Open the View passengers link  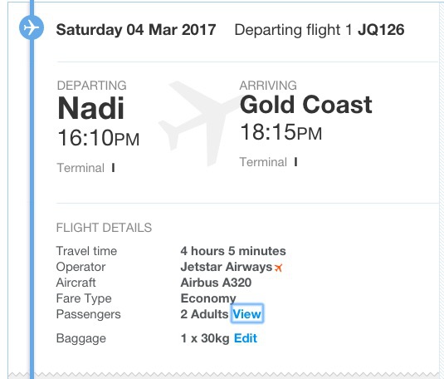[x=247, y=313]
